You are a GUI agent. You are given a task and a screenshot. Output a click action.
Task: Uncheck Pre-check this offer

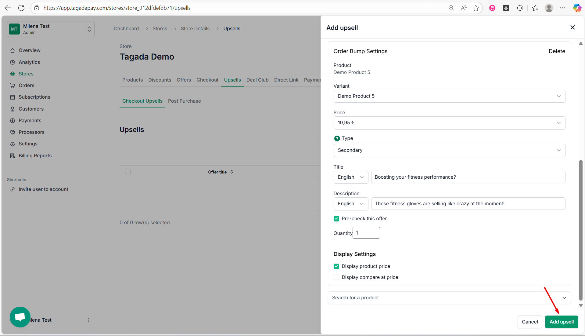click(x=336, y=219)
